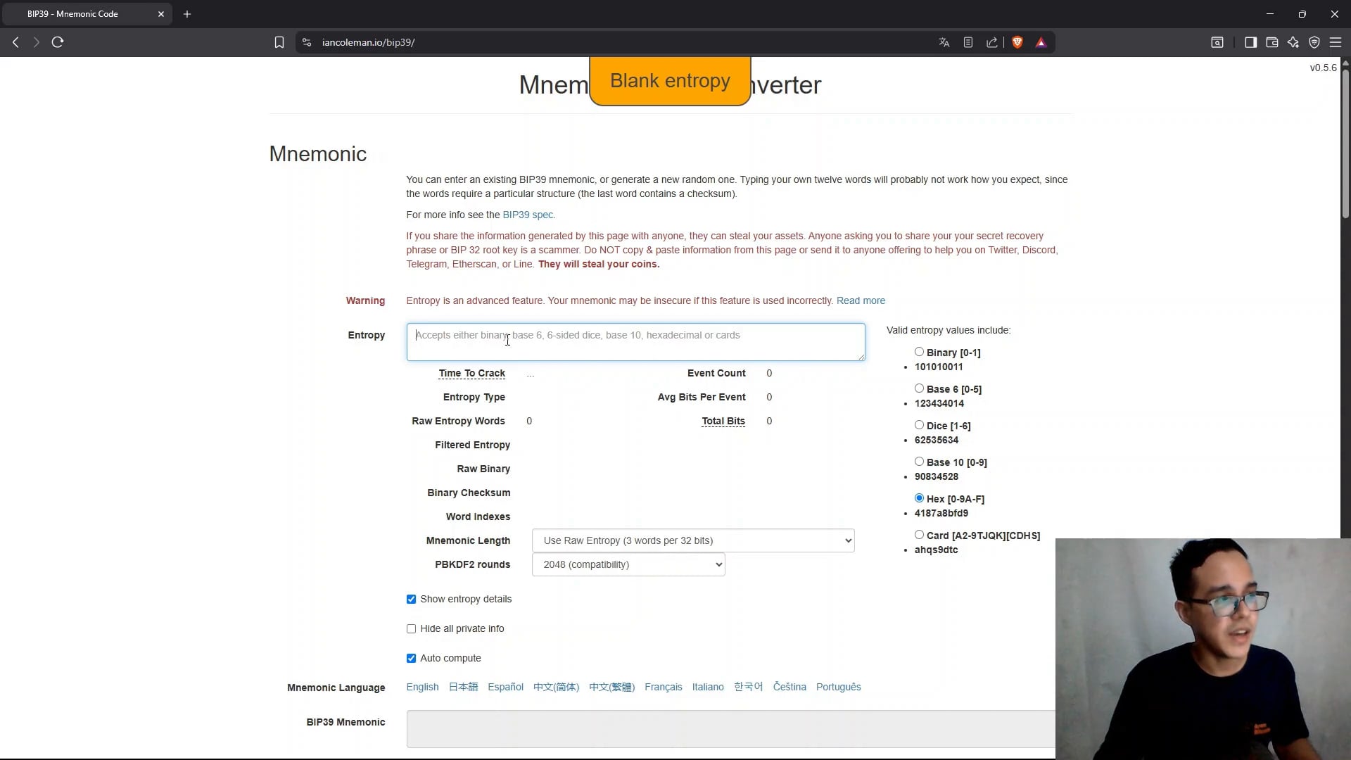Enable Hide all private info

tap(411, 629)
